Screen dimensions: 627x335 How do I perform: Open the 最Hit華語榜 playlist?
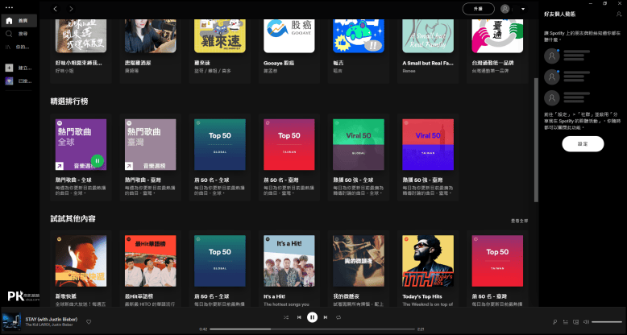(x=151, y=261)
